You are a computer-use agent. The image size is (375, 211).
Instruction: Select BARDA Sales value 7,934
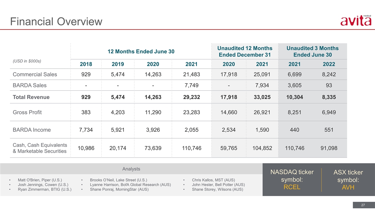[x=263, y=85]
